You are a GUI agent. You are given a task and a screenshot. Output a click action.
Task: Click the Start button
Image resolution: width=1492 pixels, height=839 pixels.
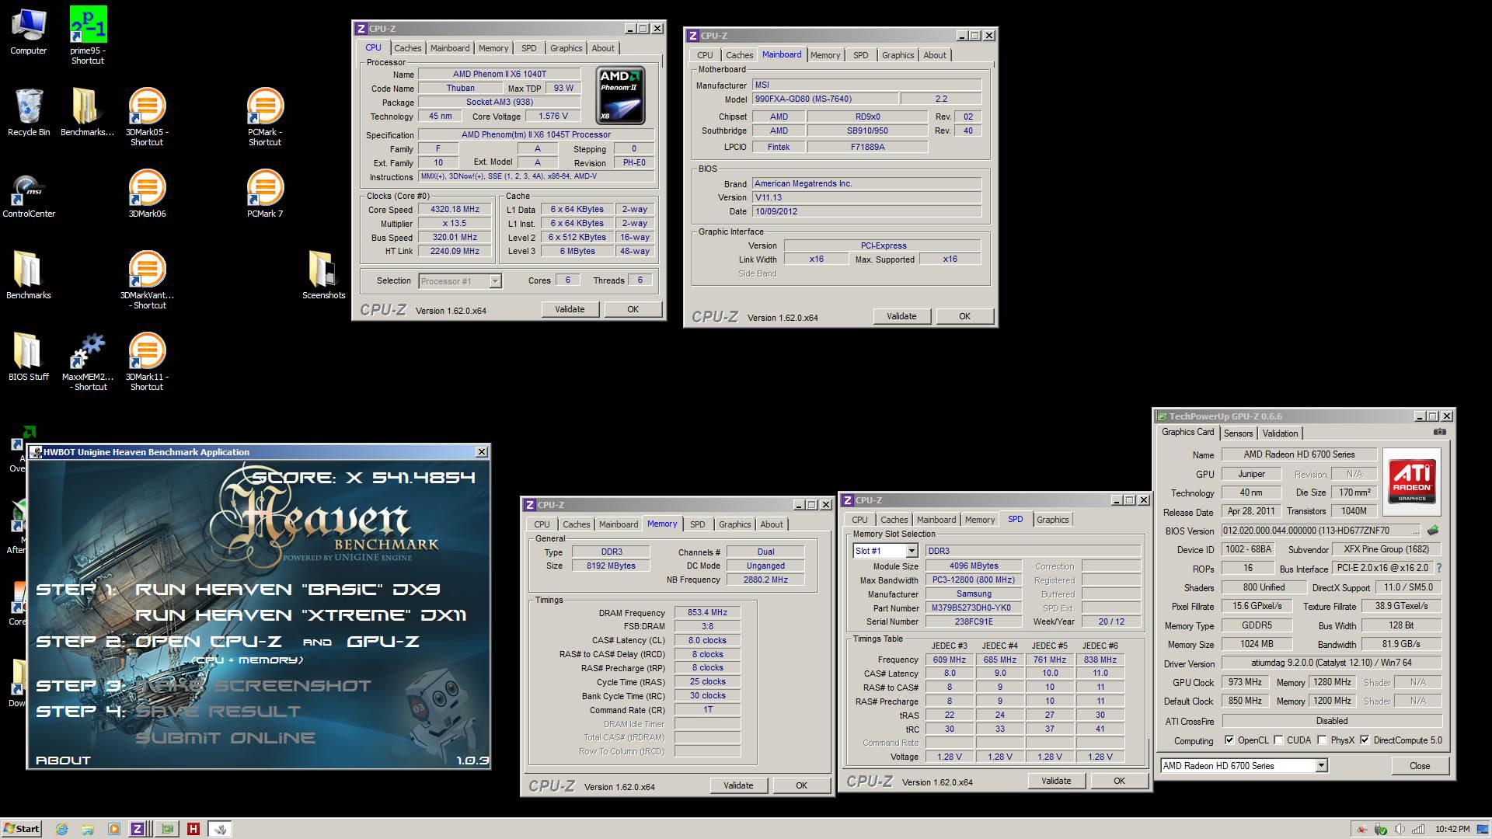[x=21, y=829]
